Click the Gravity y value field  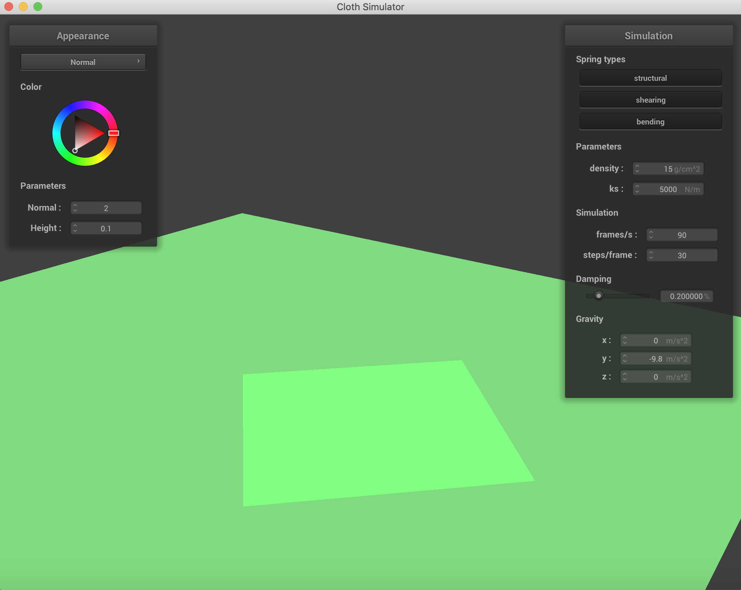pyautogui.click(x=656, y=358)
